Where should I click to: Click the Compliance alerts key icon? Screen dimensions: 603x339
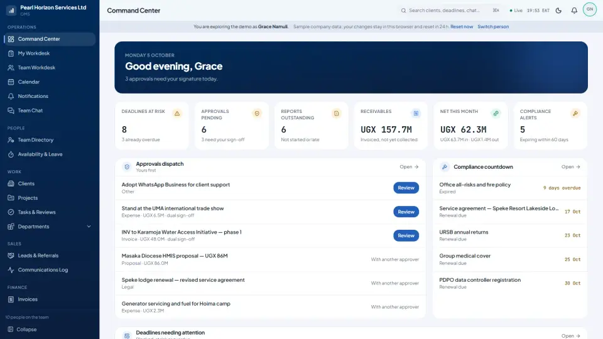click(575, 114)
